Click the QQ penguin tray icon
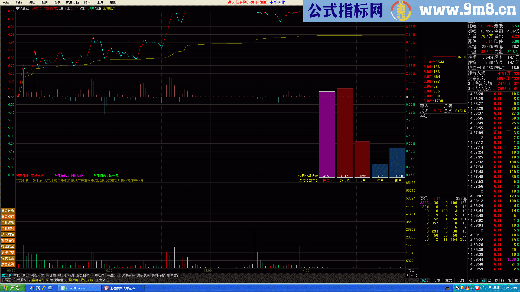This screenshot has height=292, width=520. [x=467, y=288]
